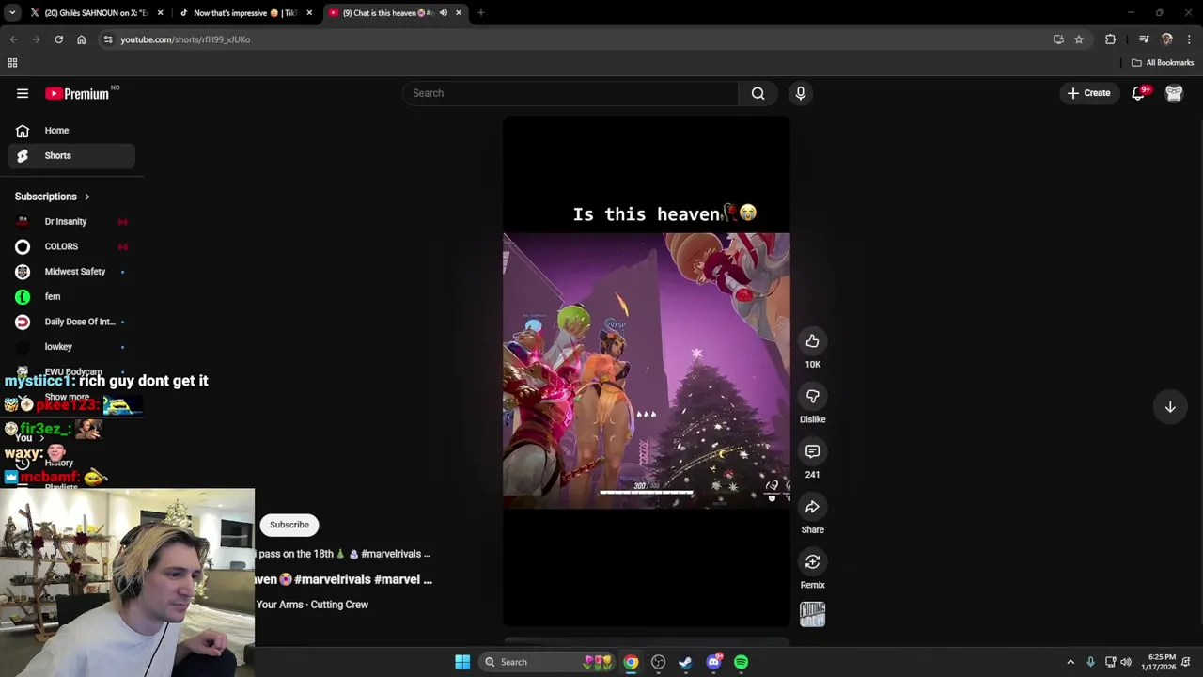Screen dimensions: 1203x677
Task: Open a new browser tab
Action: click(x=480, y=13)
